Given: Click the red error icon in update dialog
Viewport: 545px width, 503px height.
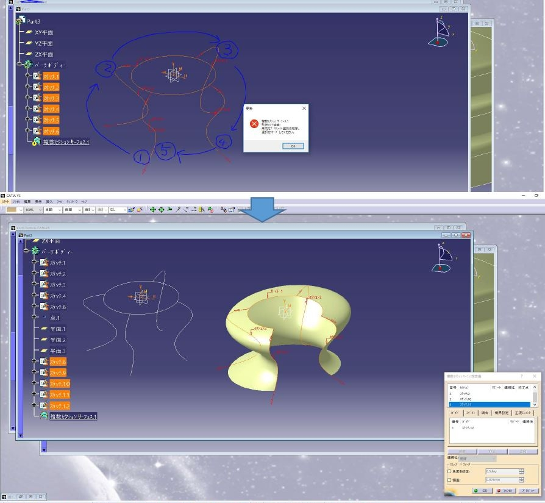Looking at the screenshot, I should click(254, 124).
